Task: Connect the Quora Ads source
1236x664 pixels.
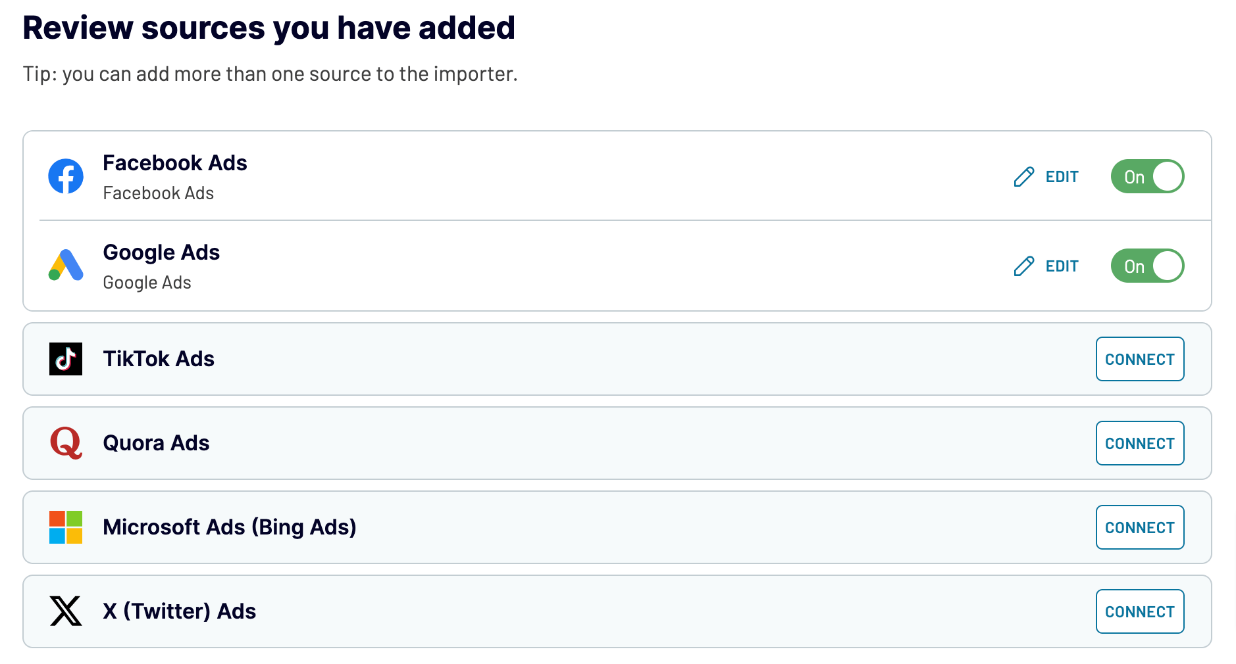Action: pos(1140,443)
